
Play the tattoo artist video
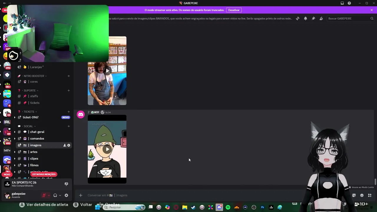(x=107, y=71)
